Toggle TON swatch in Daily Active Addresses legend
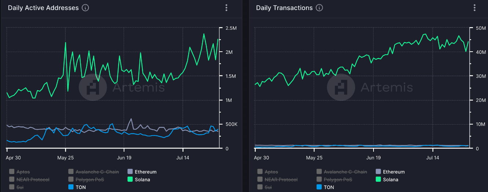 coord(71,187)
